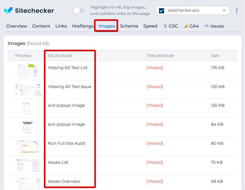
Task: Click the 'Issues Overview' alt text
Action: 64,181
